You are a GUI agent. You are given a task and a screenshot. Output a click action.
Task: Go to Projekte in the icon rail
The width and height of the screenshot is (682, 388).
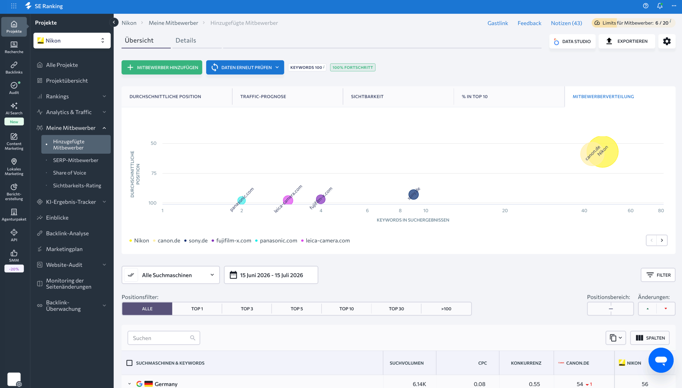pyautogui.click(x=14, y=27)
